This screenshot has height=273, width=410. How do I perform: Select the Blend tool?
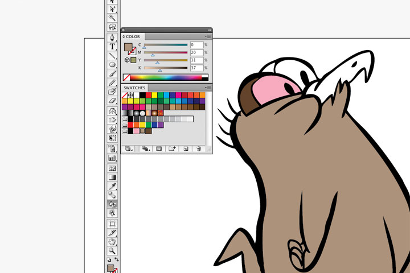[112, 195]
